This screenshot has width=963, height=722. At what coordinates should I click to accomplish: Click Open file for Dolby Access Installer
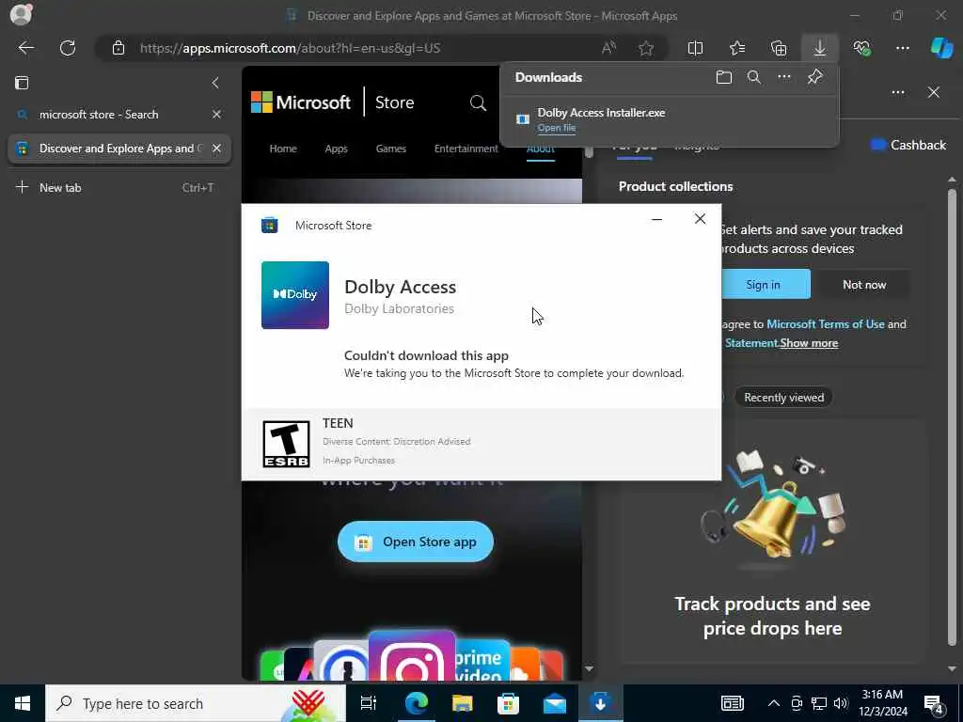pos(557,128)
